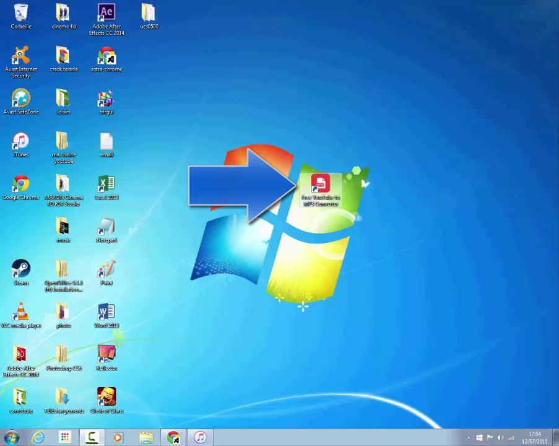Open the clock showing 17:54
Screen dimensions: 559x446
coord(534,438)
